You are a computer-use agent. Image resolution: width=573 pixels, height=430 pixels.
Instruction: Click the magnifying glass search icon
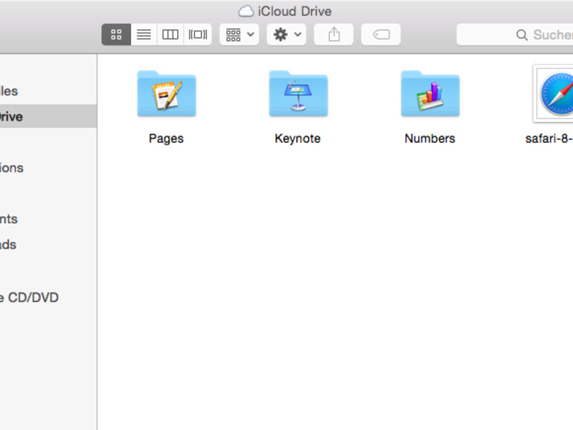(x=522, y=35)
